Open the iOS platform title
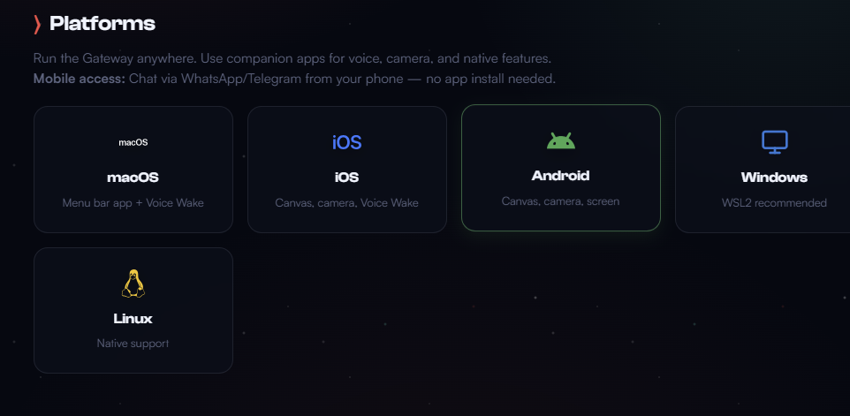This screenshot has width=850, height=416. [346, 177]
